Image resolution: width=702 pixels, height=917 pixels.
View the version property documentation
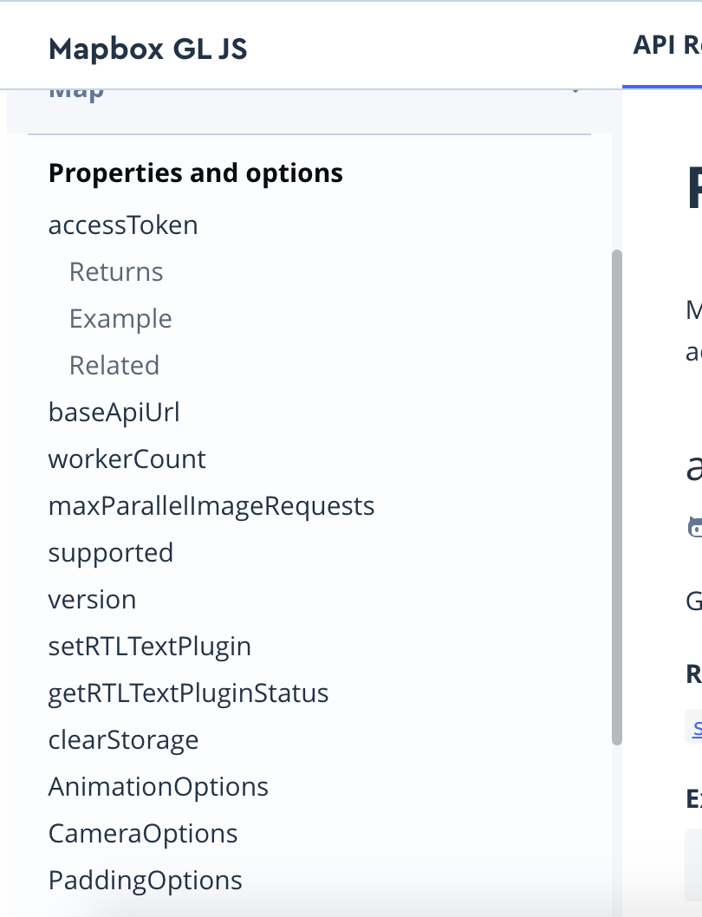pos(92,599)
